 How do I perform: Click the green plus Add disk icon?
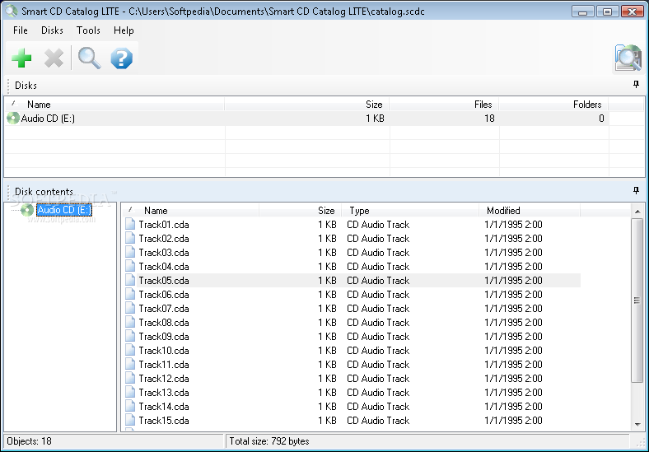coord(21,58)
